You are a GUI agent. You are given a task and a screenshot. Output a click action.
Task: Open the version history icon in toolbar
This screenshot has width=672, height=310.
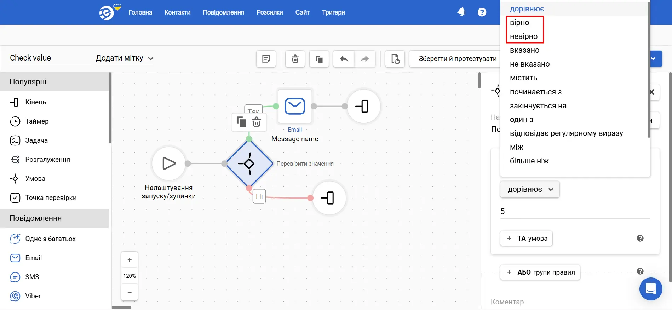pyautogui.click(x=395, y=59)
